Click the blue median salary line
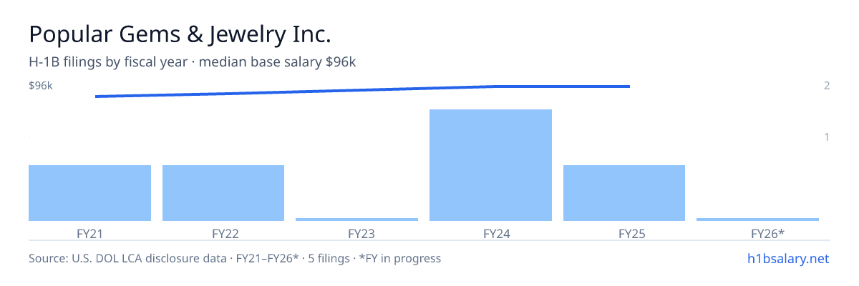Viewport: 859px width, 286px height. click(x=362, y=91)
